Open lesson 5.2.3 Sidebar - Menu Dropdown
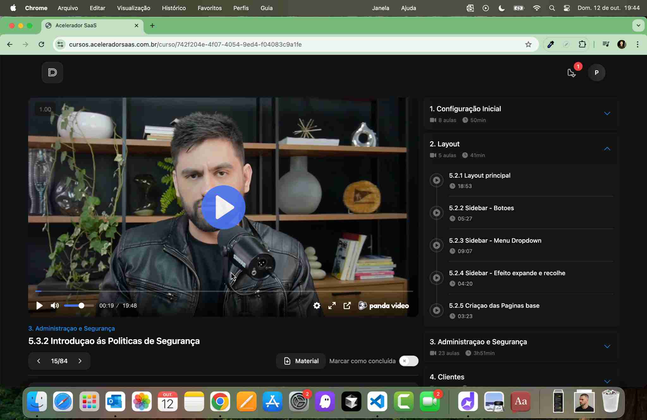The width and height of the screenshot is (647, 420). 495,240
